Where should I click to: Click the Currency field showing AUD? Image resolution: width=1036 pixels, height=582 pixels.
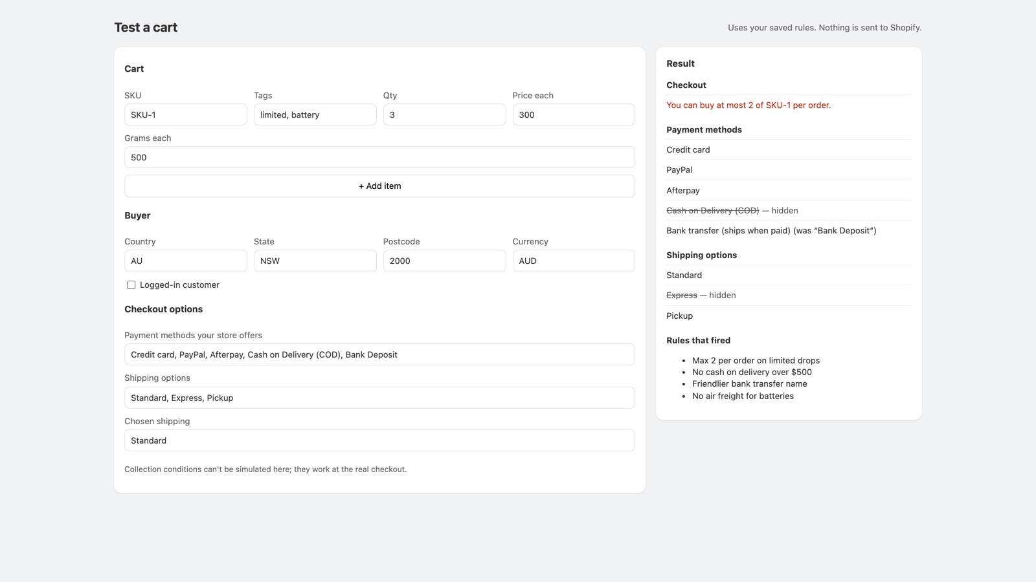click(x=574, y=261)
